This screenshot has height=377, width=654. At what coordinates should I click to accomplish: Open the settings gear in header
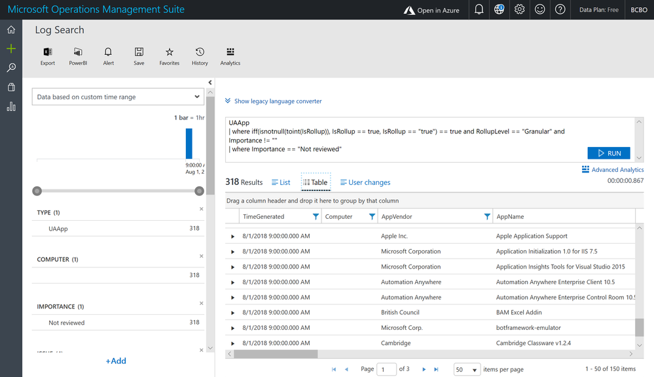click(519, 10)
